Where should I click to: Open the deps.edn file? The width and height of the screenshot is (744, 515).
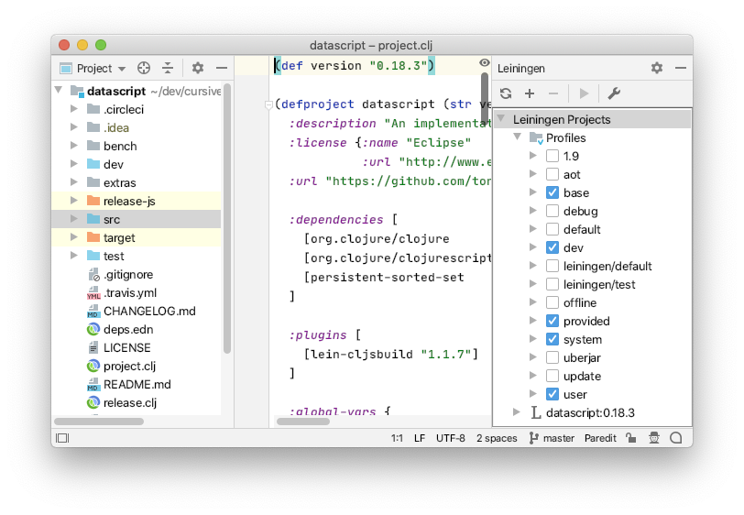128,329
